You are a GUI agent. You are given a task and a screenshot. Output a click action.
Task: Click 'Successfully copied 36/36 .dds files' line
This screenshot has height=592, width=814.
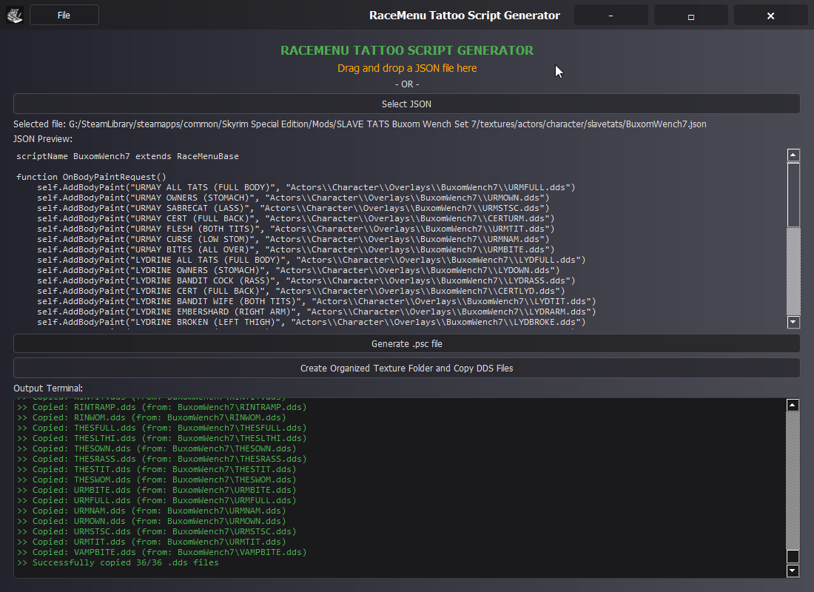pyautogui.click(x=118, y=563)
